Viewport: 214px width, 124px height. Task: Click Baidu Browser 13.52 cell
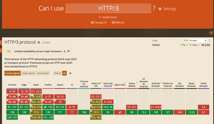pyautogui.click(x=192, y=112)
